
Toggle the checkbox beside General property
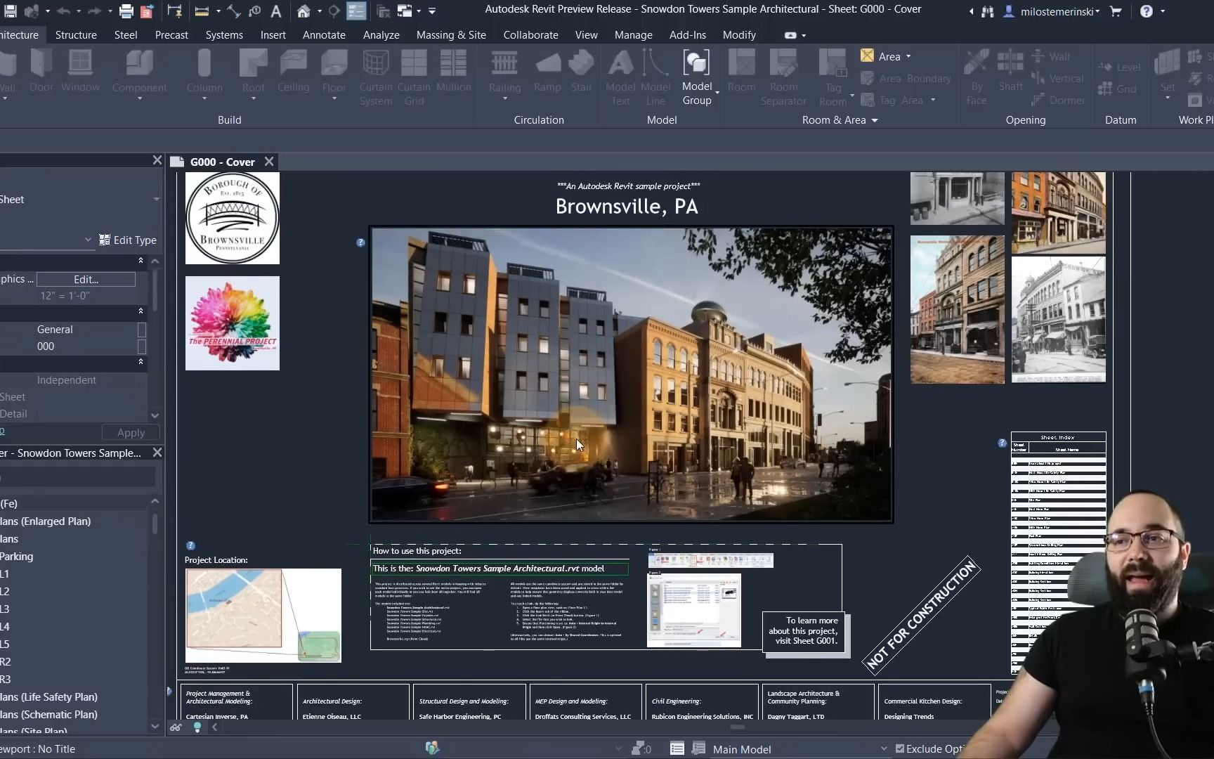click(142, 330)
